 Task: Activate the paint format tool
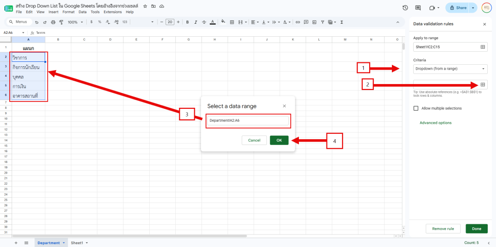[x=62, y=22]
